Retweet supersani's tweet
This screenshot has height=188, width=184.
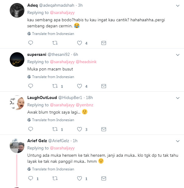(55, 86)
